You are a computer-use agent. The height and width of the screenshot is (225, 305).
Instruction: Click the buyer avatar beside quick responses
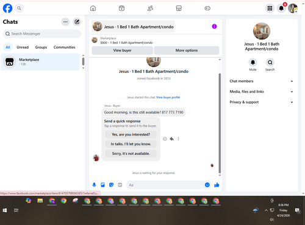pyautogui.click(x=96, y=157)
